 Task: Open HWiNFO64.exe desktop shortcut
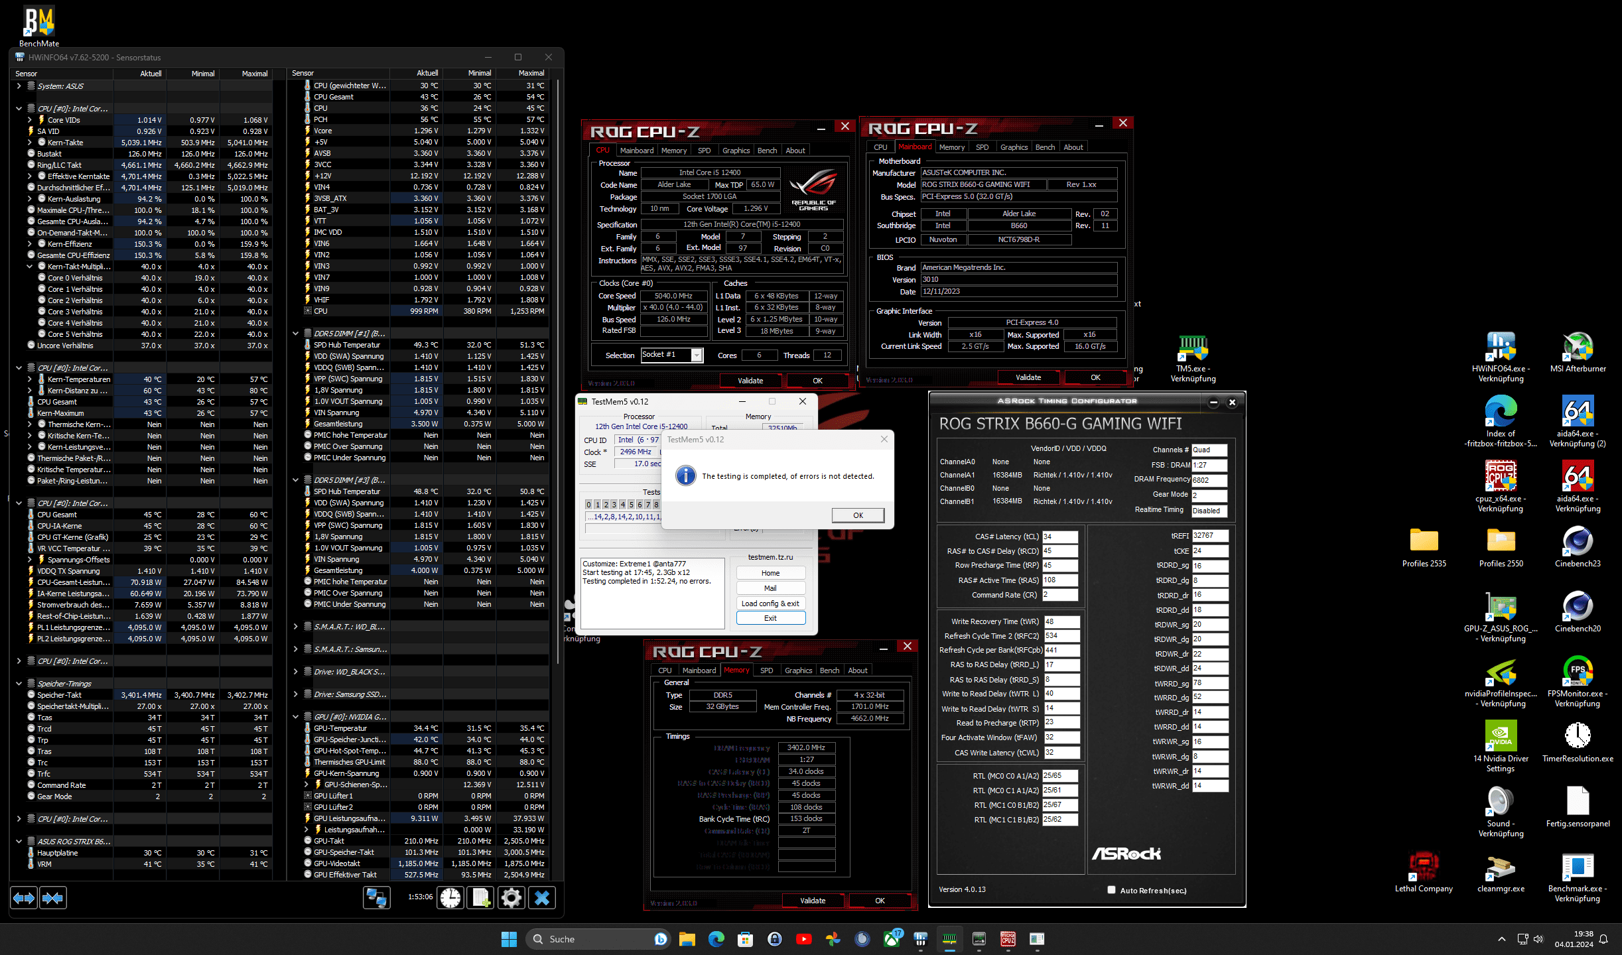pos(1501,358)
